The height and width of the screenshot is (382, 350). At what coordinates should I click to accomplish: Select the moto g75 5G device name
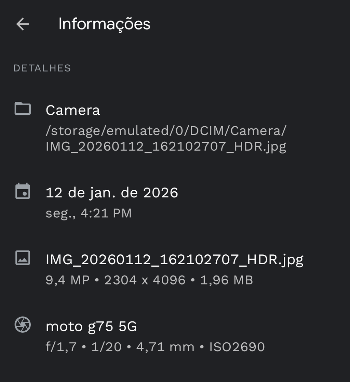pos(91,326)
